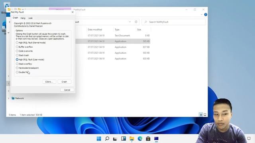Screen dimensions: 255x143
Task: Open File Explorer help icon
Action: click(206, 15)
